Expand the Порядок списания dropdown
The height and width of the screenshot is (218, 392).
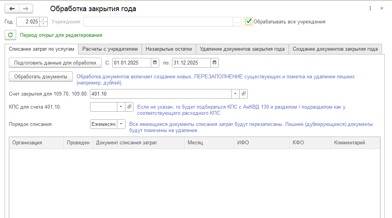(x=121, y=124)
